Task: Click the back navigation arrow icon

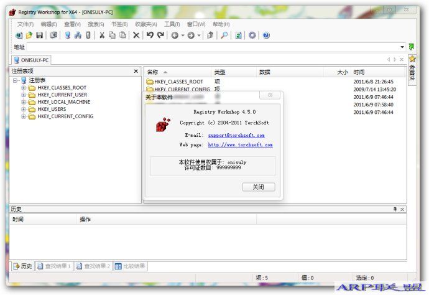Action: (175, 35)
